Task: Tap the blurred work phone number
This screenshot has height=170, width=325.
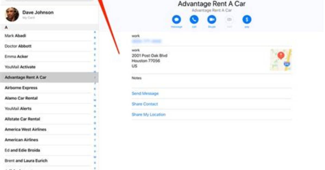Action: coord(146,41)
